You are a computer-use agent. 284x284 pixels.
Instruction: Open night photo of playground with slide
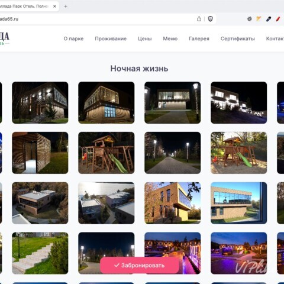tap(106, 153)
